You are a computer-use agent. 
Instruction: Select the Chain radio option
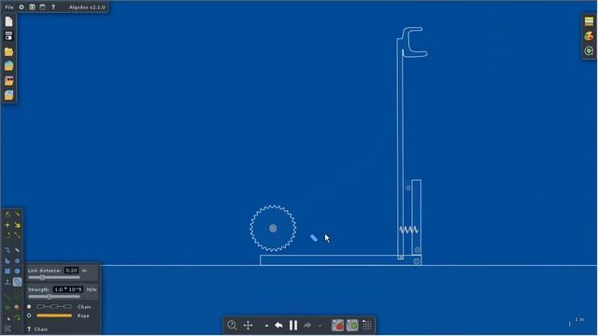coord(29,307)
